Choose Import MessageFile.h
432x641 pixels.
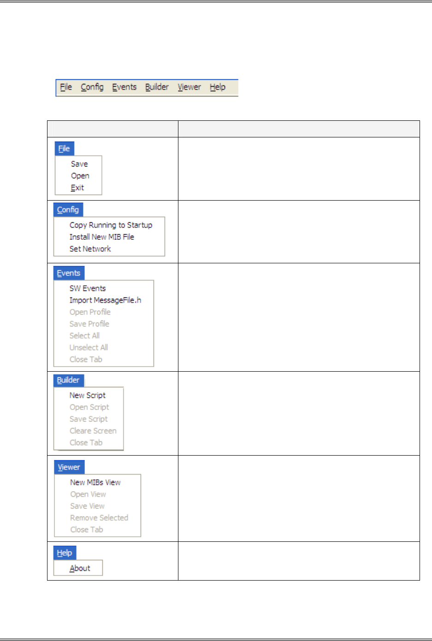tap(105, 300)
